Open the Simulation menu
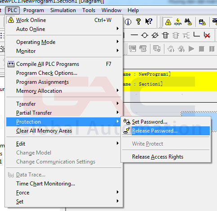217x211 pixels. [x=63, y=10]
